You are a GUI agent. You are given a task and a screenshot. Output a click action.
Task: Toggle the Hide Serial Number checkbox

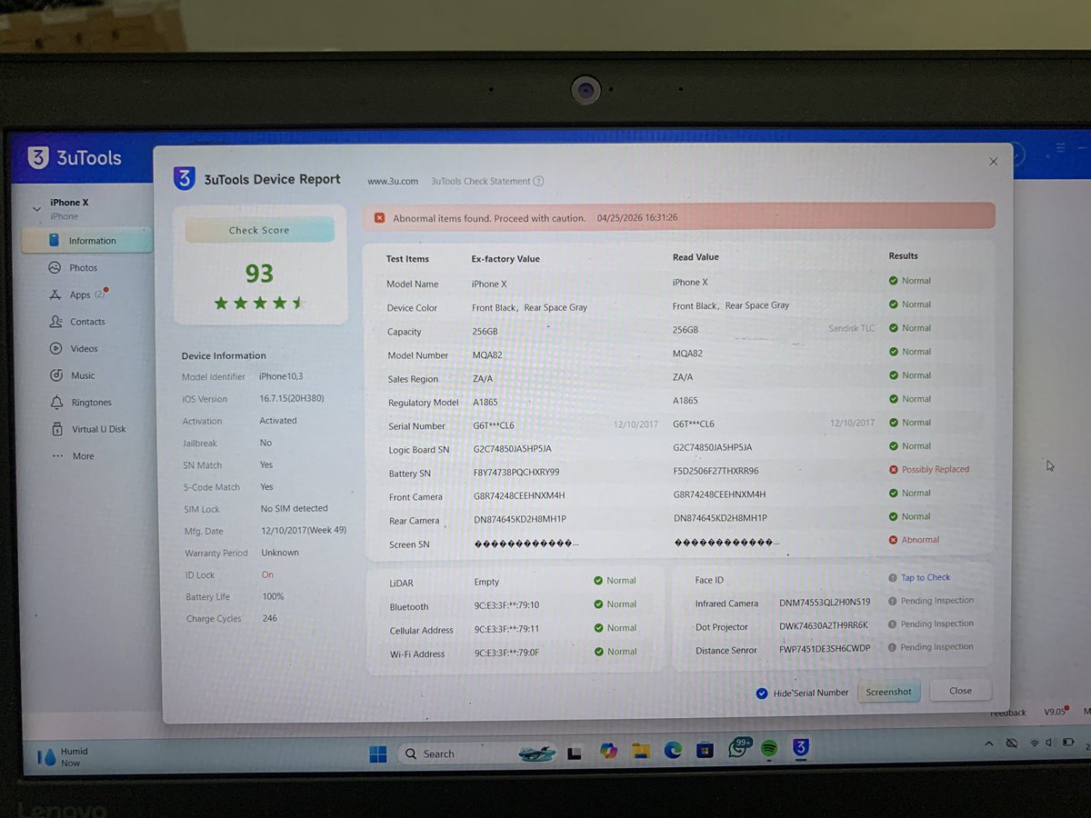click(762, 693)
